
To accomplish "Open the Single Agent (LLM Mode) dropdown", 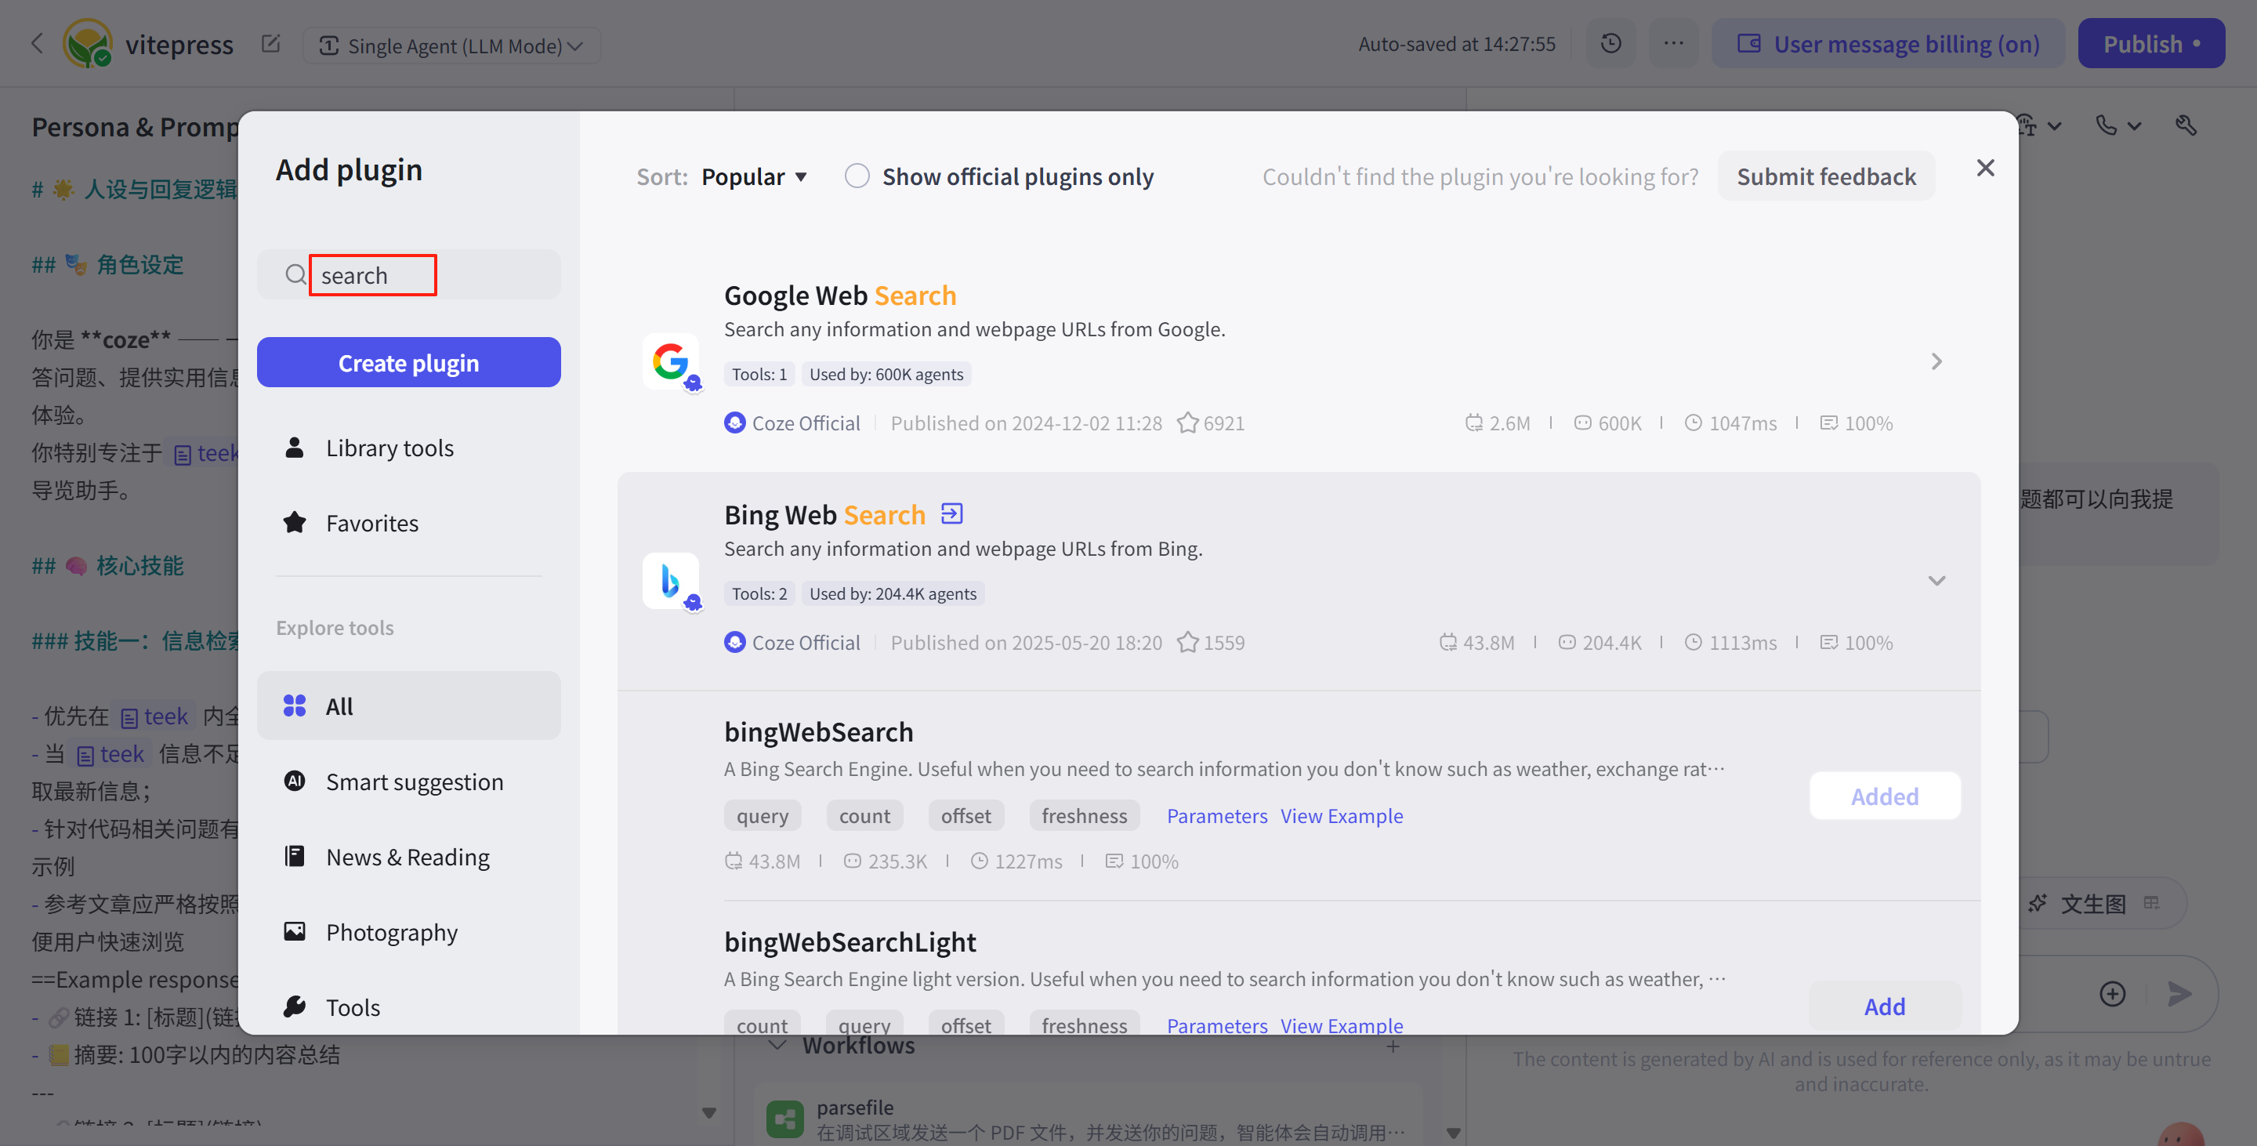I will tap(451, 45).
